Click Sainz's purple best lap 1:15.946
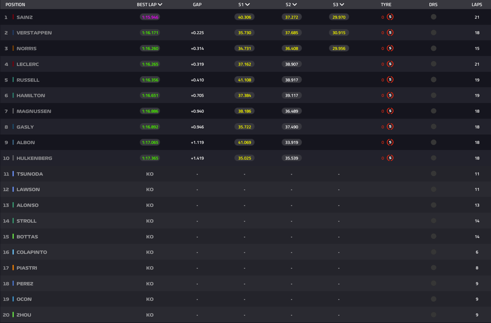The image size is (491, 323). pyautogui.click(x=150, y=17)
